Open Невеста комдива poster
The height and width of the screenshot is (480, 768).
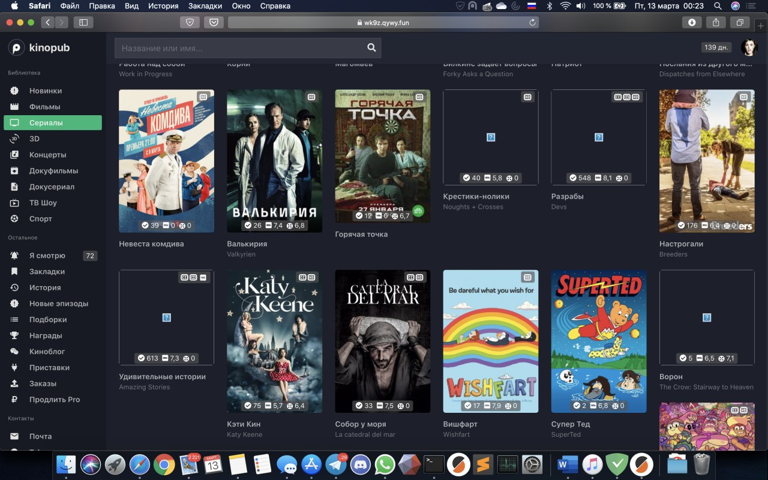tap(166, 161)
